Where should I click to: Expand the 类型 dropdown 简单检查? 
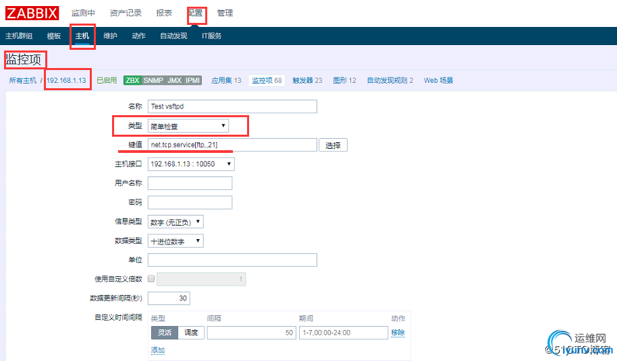click(188, 126)
